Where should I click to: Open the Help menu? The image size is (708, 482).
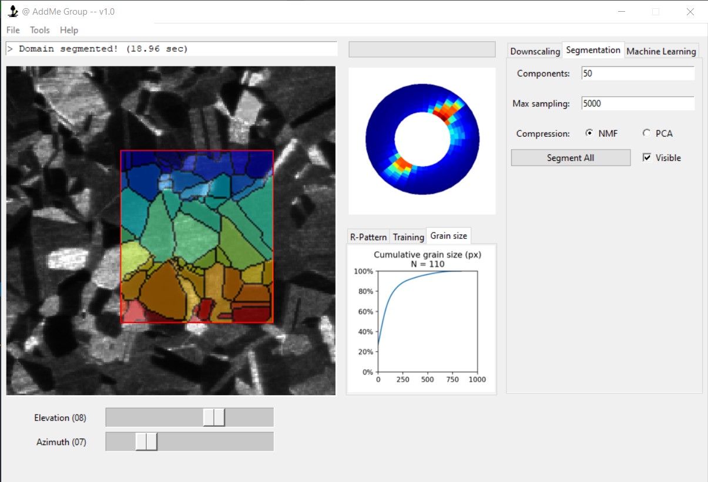(69, 30)
